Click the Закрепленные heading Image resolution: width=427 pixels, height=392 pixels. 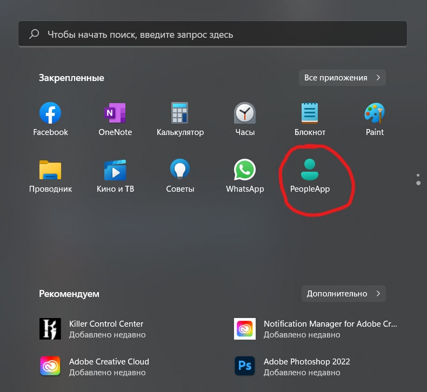(71, 78)
